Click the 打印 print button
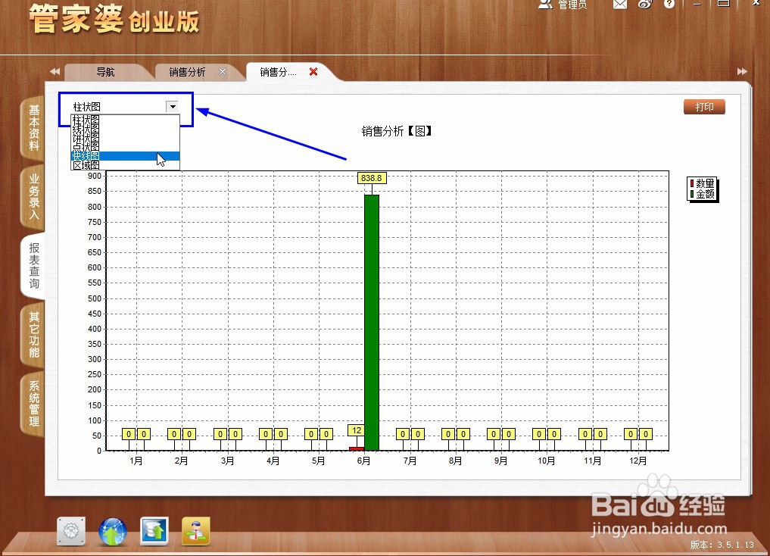 pos(704,107)
